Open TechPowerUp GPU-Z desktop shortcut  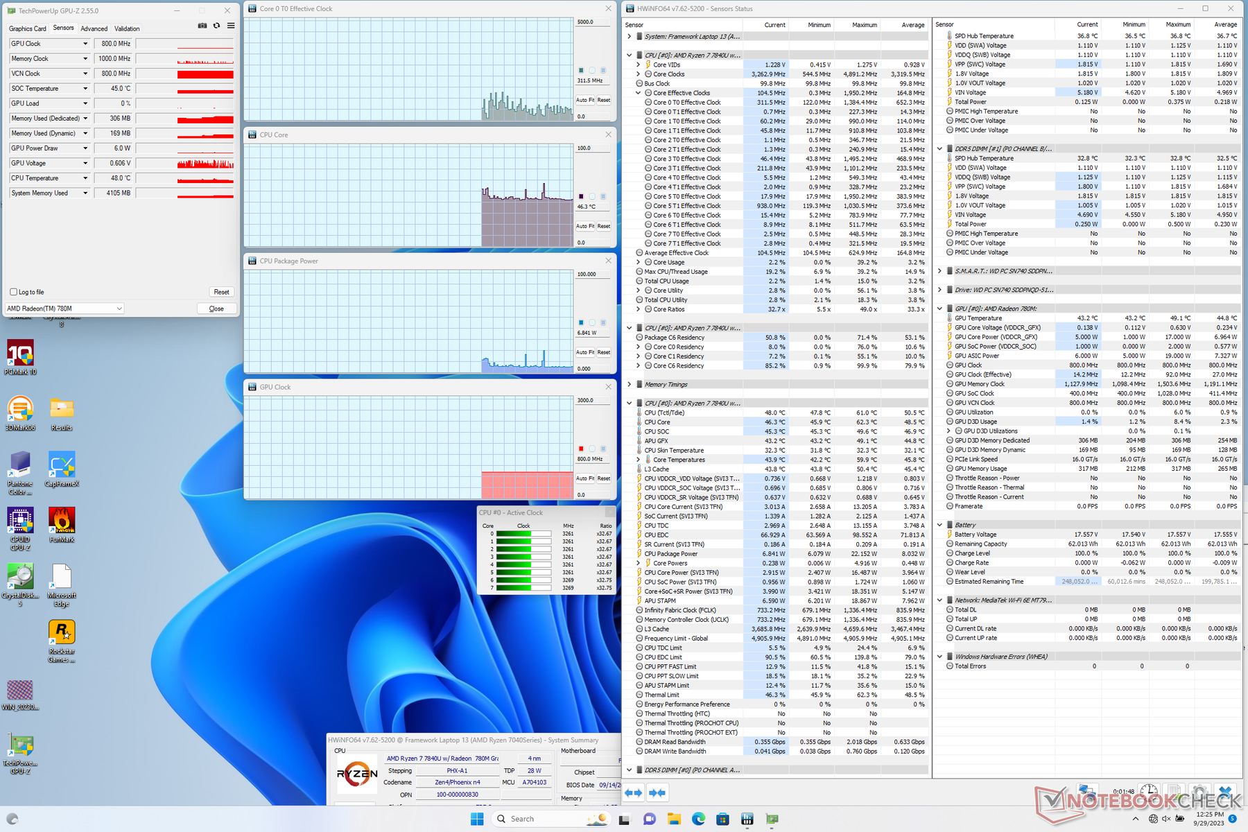point(20,754)
